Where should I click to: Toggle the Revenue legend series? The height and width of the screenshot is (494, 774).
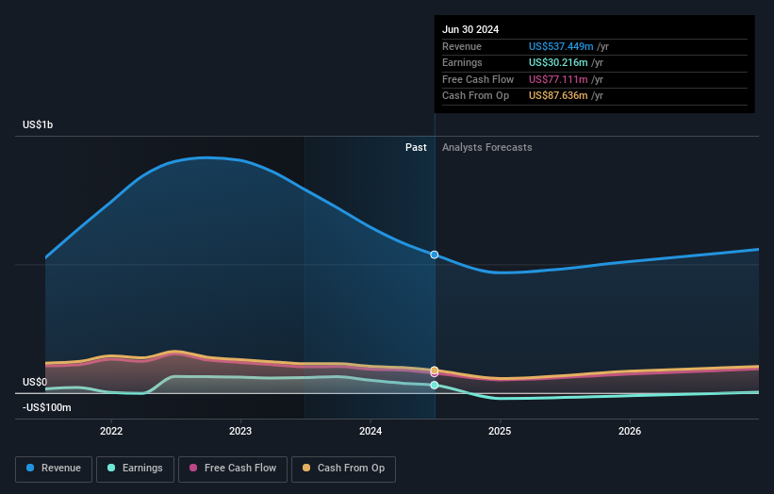pos(54,469)
